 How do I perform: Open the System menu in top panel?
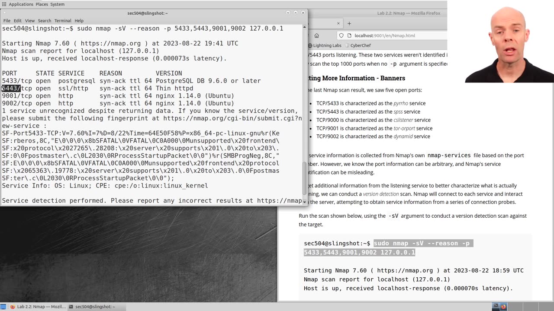pyautogui.click(x=58, y=4)
